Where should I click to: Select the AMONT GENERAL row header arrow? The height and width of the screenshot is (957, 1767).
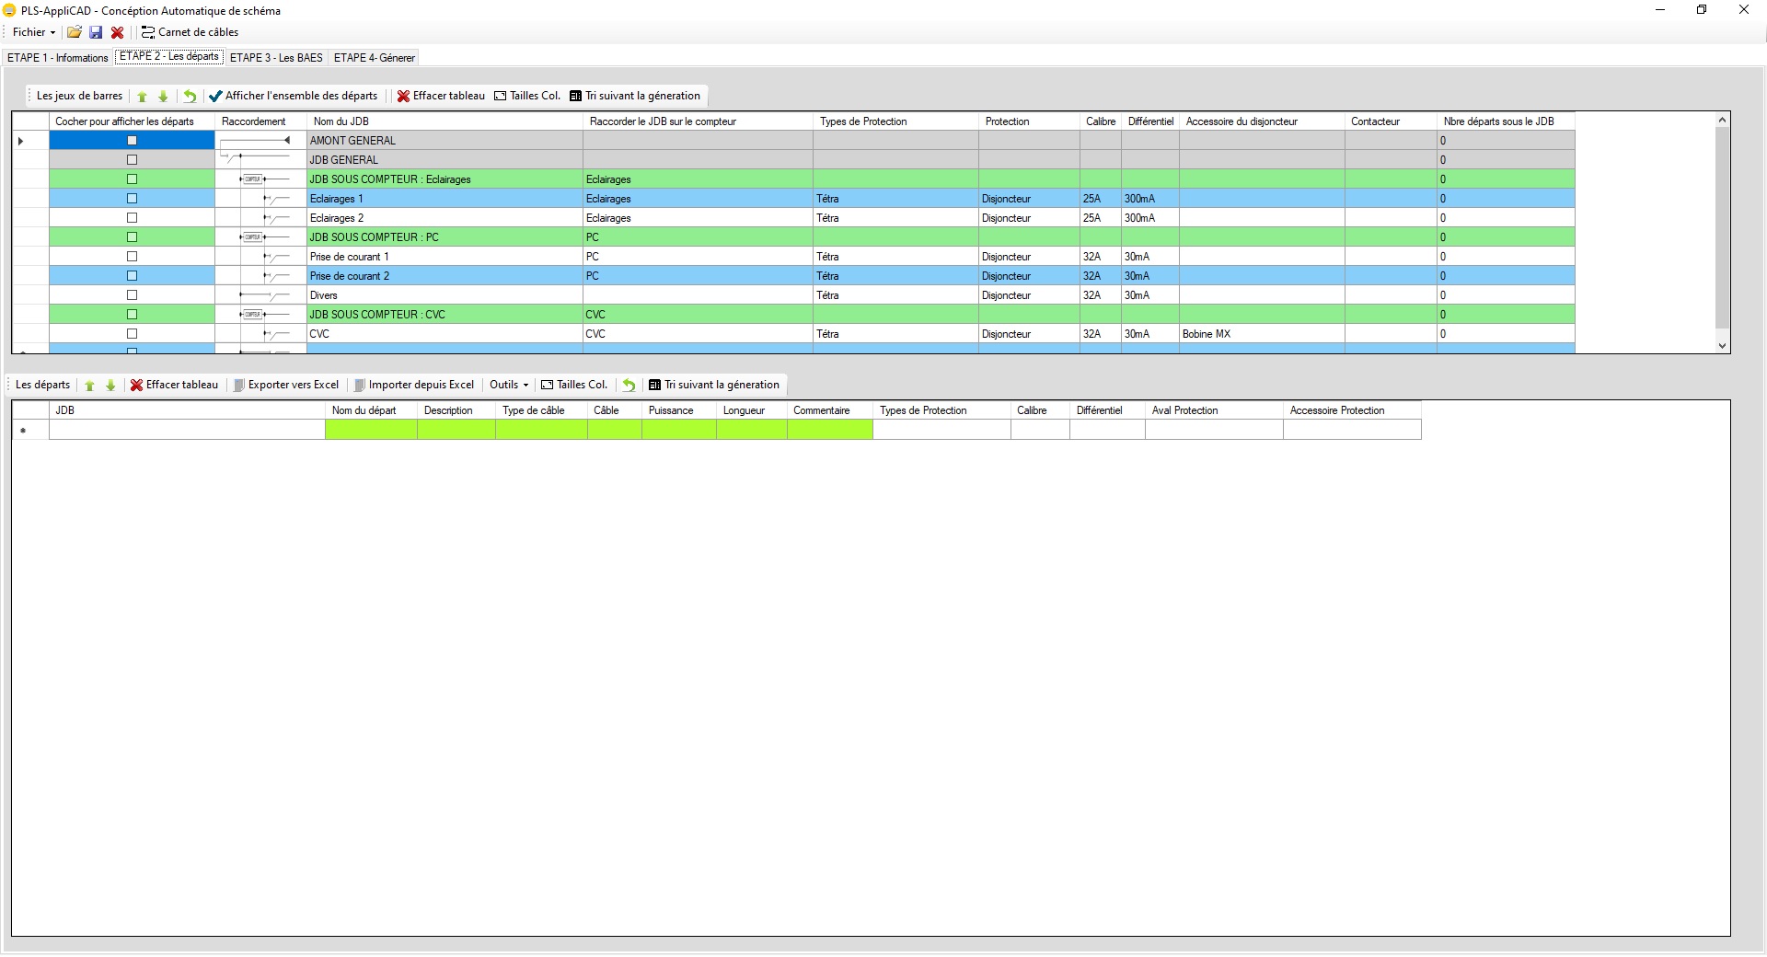point(21,141)
